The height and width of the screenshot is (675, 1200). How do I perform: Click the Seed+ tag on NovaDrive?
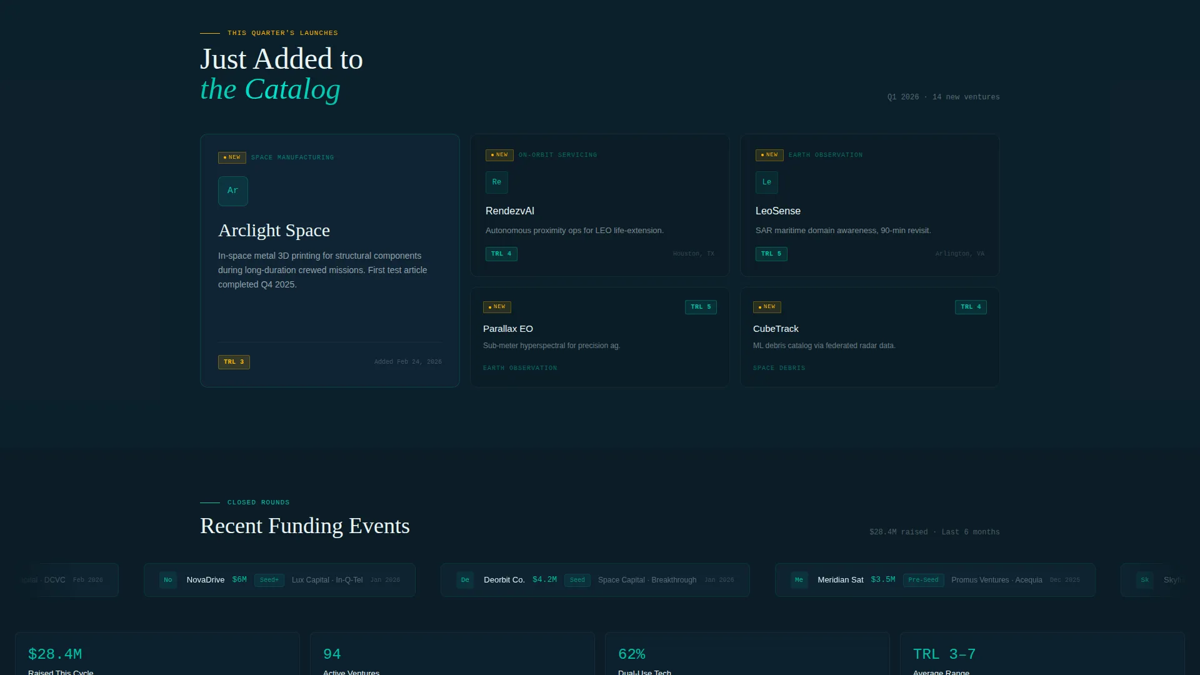(x=269, y=580)
